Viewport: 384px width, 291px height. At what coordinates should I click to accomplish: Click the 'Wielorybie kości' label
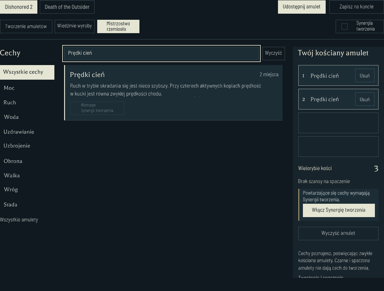click(315, 168)
